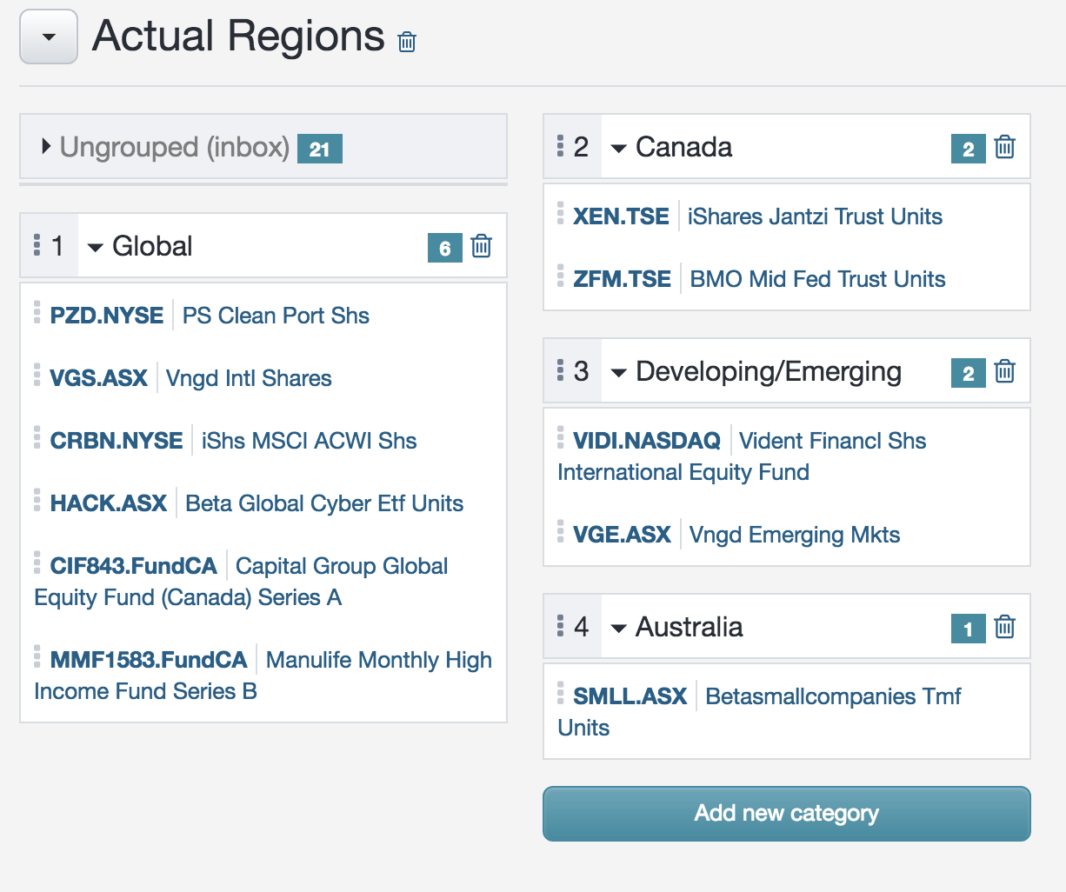Viewport: 1066px width, 892px height.
Task: Delete the Australia category
Action: click(1004, 627)
